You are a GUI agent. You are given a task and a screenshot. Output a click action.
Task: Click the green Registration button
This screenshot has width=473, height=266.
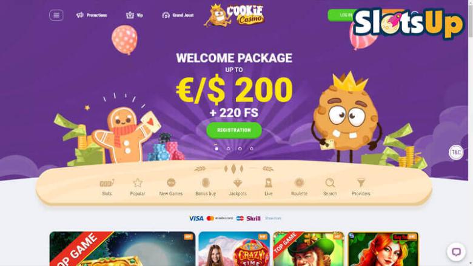pos(234,130)
